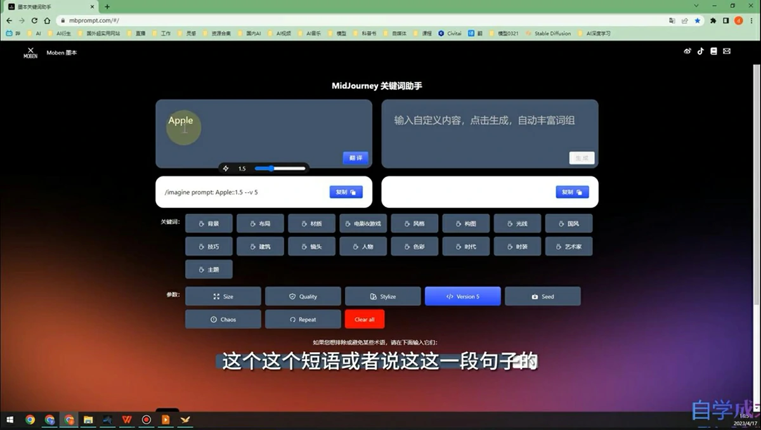The width and height of the screenshot is (761, 430).
Task: Click the browser home icon
Action: click(47, 20)
